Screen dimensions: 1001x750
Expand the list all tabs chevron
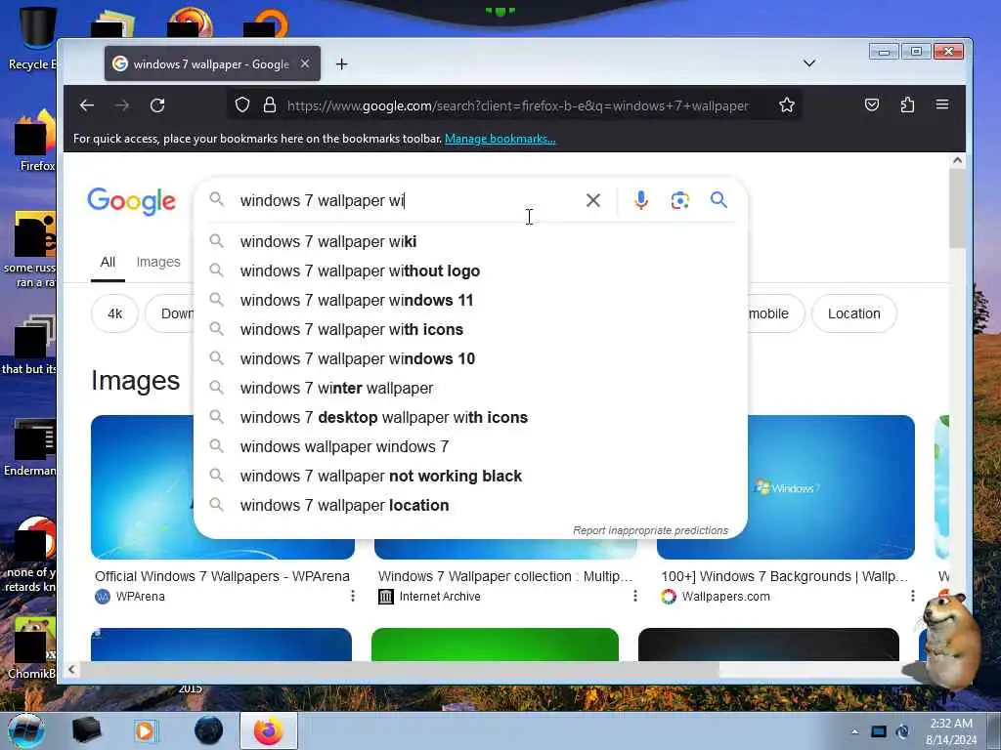point(808,63)
